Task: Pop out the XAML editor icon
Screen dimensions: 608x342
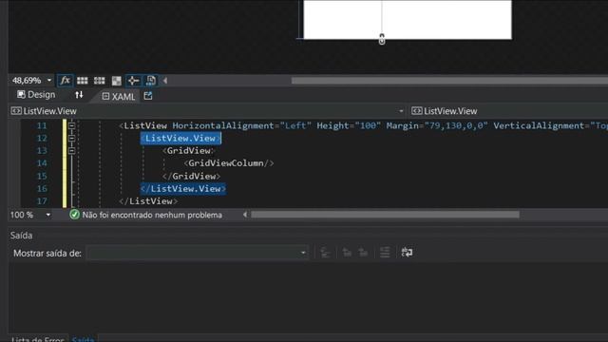Action: click(x=148, y=96)
